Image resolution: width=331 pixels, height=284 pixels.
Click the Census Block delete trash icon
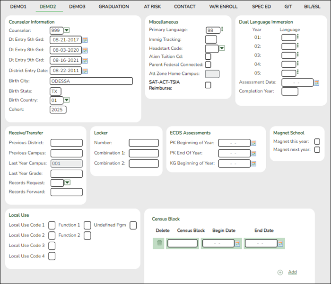[x=159, y=243]
